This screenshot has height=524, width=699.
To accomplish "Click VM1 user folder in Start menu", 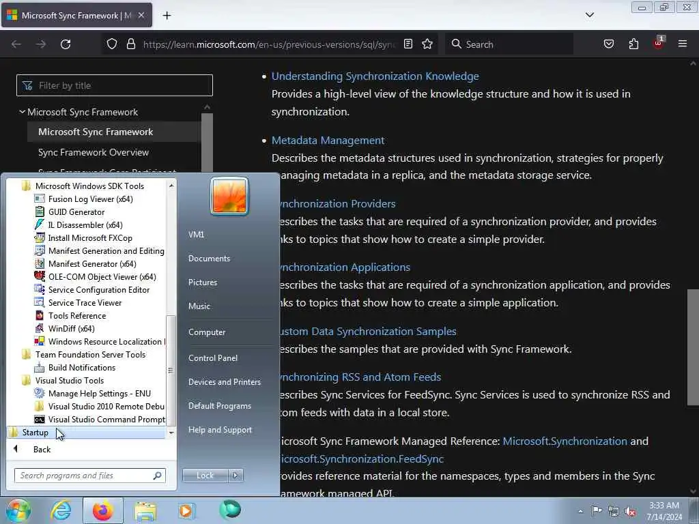I will point(196,235).
